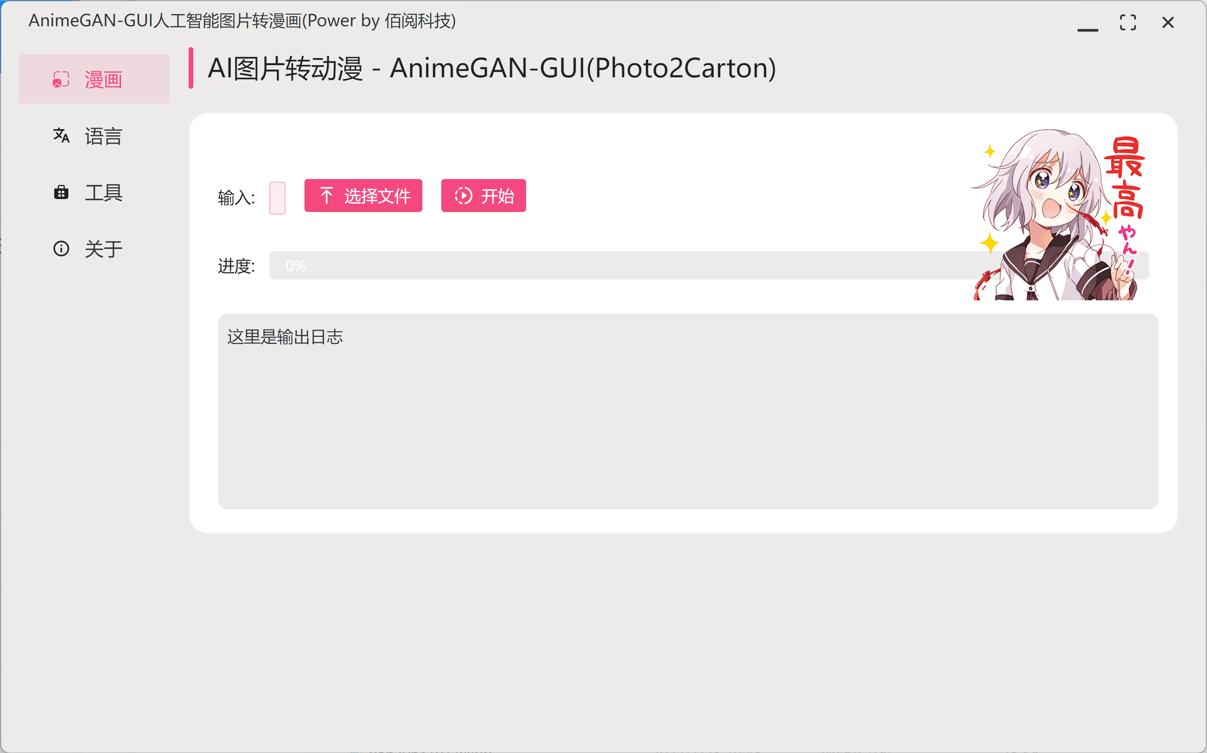Open the 工具 sidebar section
The width and height of the screenshot is (1207, 753).
click(x=94, y=192)
